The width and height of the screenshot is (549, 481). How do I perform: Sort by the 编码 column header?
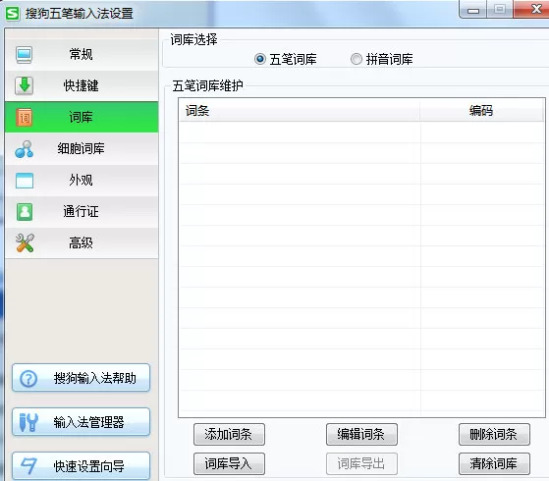482,111
